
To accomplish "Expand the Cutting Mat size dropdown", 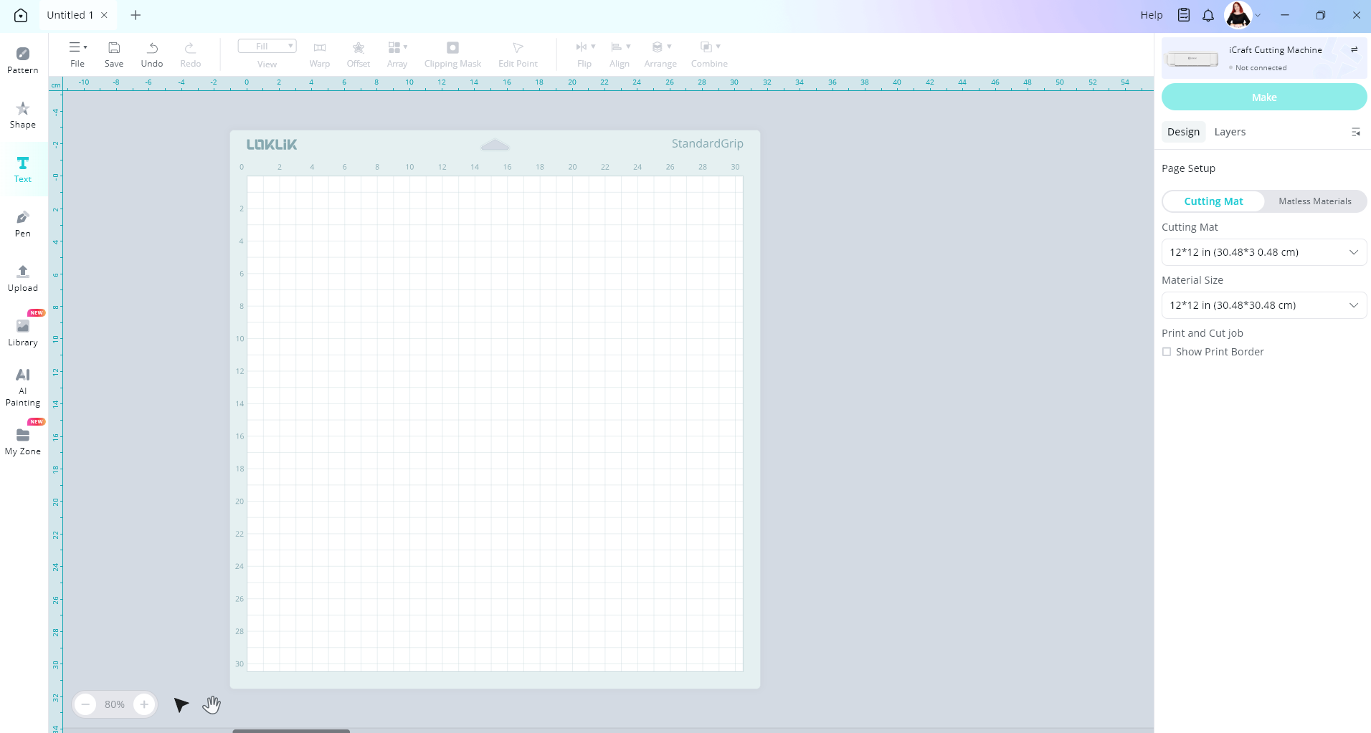I will click(x=1263, y=252).
